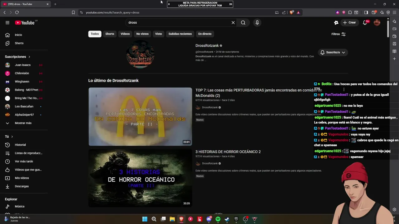This screenshot has height=224, width=399.
Task: Expand the Suscrito/a subscription dropdown
Action: coord(333,52)
